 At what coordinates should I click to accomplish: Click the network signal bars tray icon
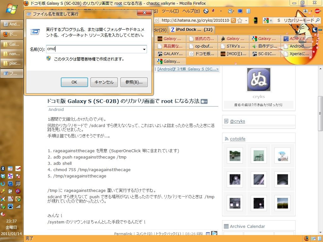[18, 206]
